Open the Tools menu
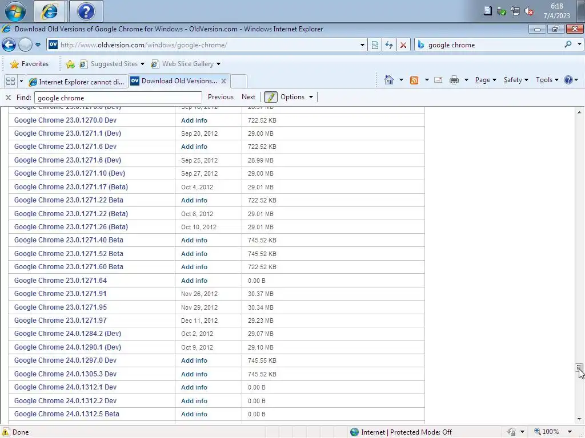This screenshot has height=438, width=585. pos(547,80)
